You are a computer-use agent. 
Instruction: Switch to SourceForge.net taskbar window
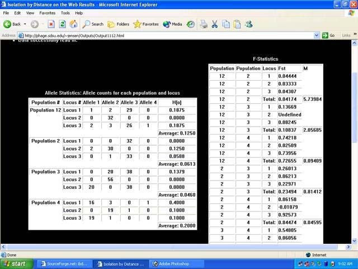pos(64,264)
